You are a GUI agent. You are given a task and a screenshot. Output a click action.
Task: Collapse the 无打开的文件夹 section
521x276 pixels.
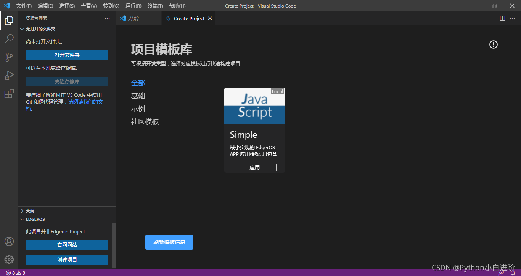point(67,29)
